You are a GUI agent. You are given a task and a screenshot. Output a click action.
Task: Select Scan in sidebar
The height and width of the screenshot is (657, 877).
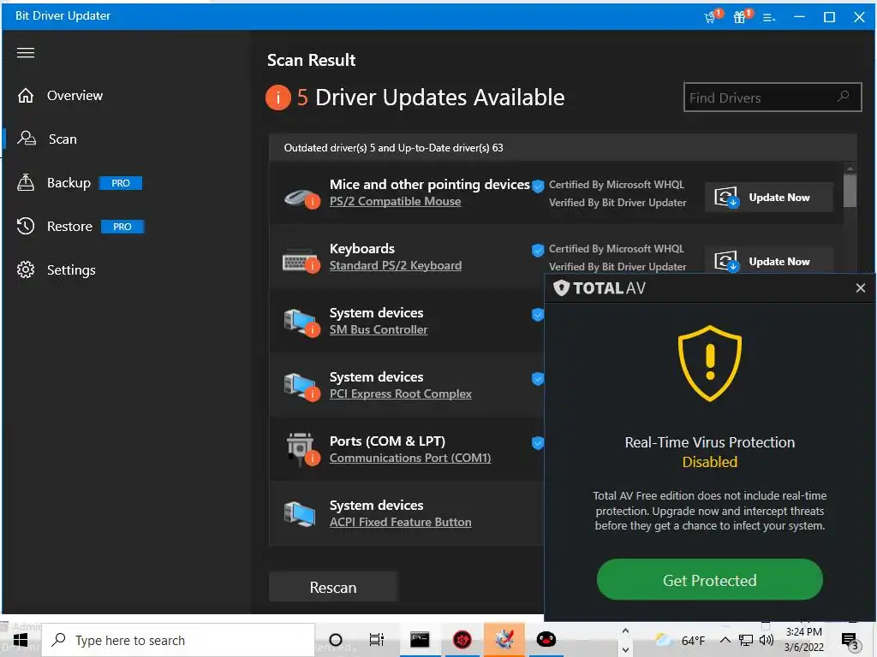[63, 139]
